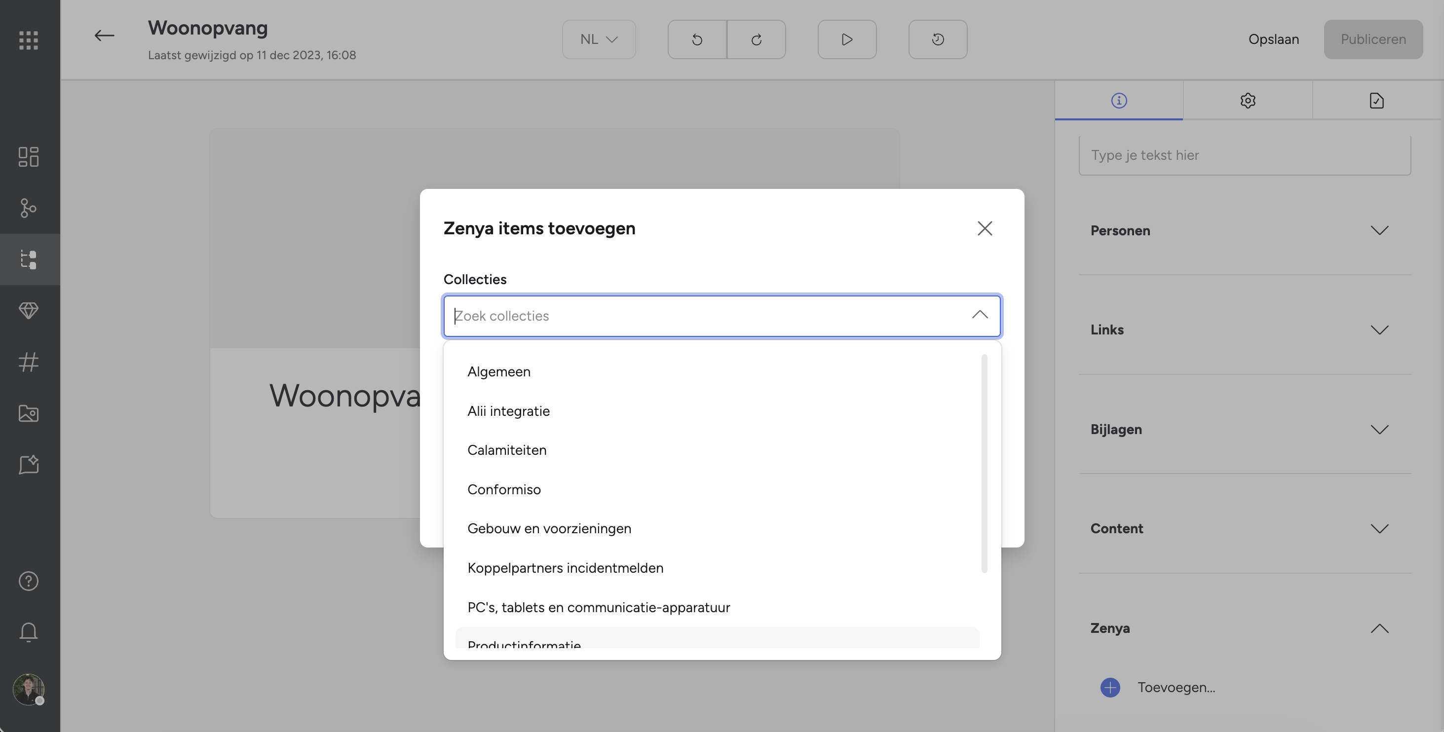Click the blue plus Toevoegen icon
The width and height of the screenshot is (1444, 732).
coord(1110,688)
